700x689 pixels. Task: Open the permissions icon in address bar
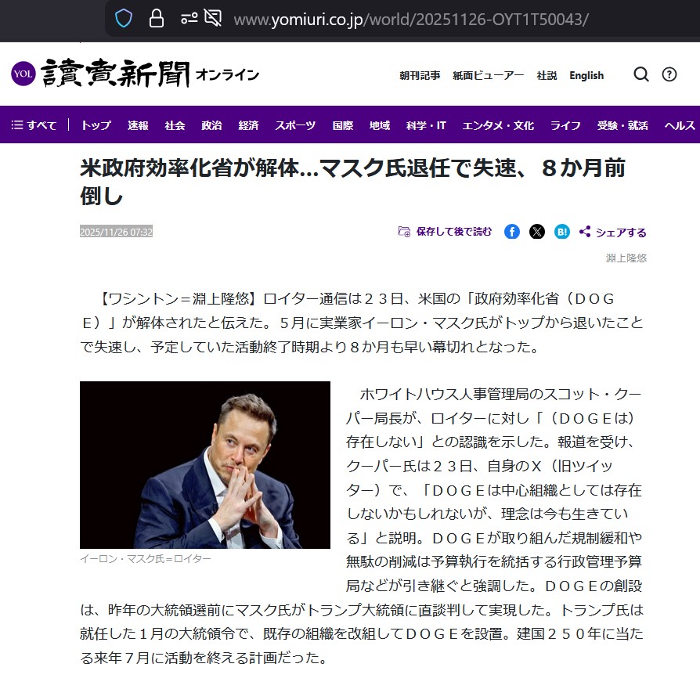(189, 19)
